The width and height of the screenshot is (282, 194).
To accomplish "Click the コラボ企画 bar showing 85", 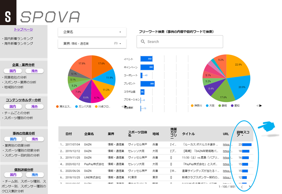I will [143, 92].
